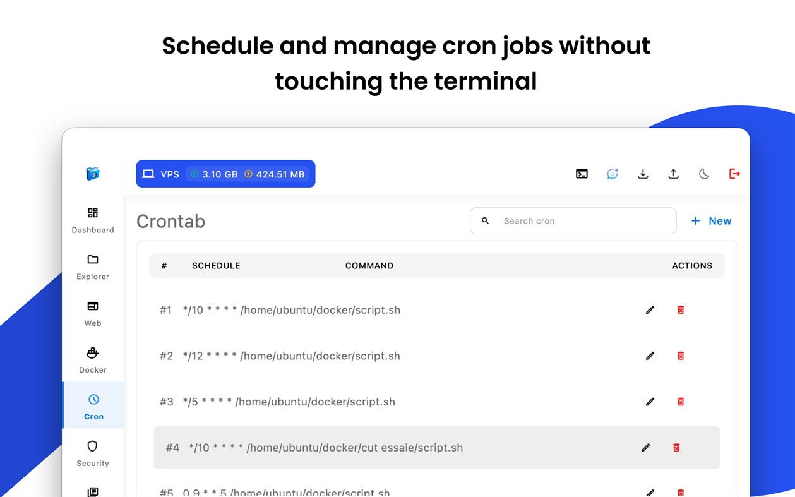Click the download arrow icon
795x497 pixels.
tap(643, 174)
